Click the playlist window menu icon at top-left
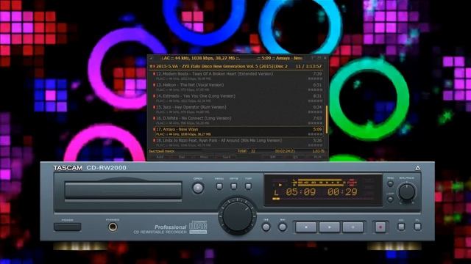The height and width of the screenshot is (264, 471). pyautogui.click(x=151, y=59)
